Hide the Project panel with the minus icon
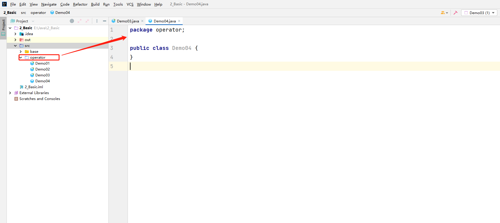This screenshot has width=500, height=223. click(x=105, y=21)
